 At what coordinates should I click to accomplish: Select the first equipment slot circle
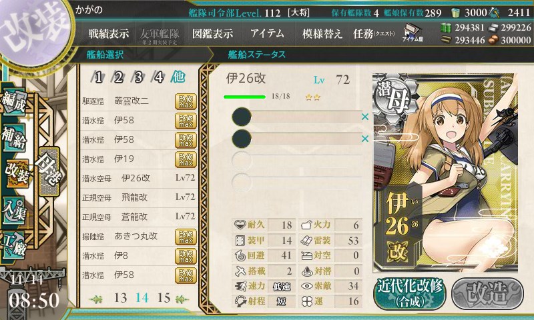coord(242,117)
